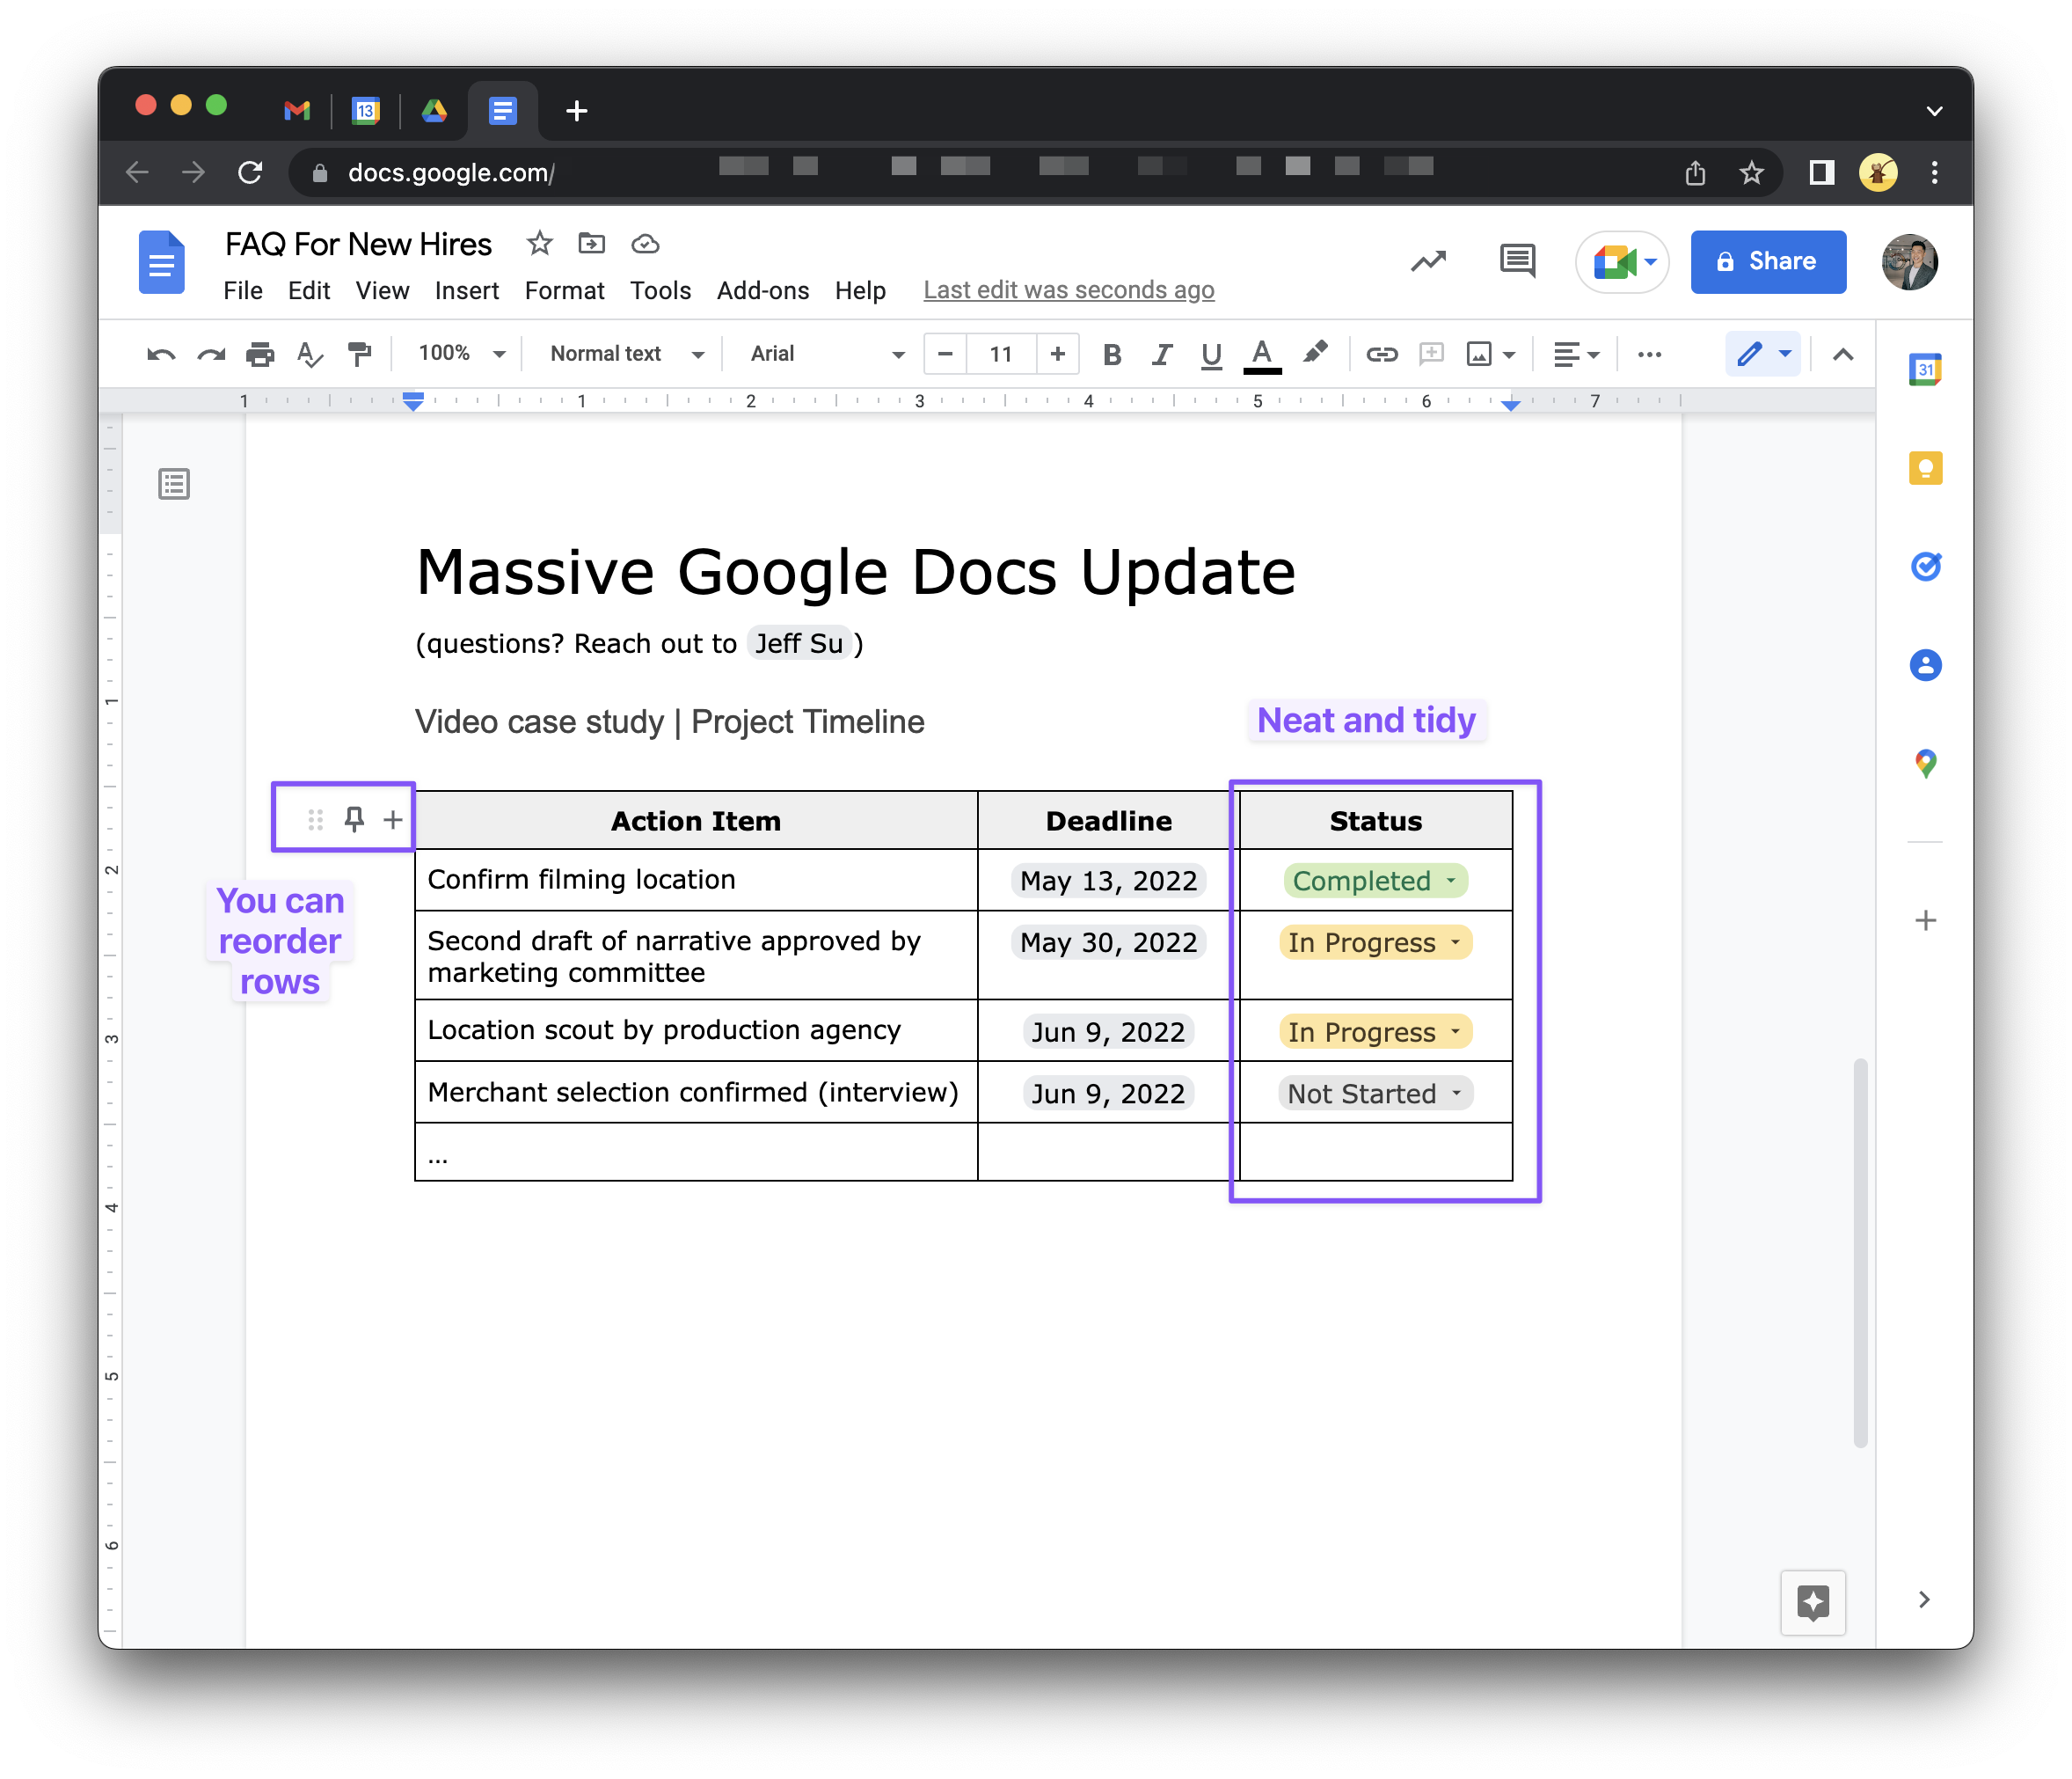
Task: Open the Insert menu
Action: [466, 290]
